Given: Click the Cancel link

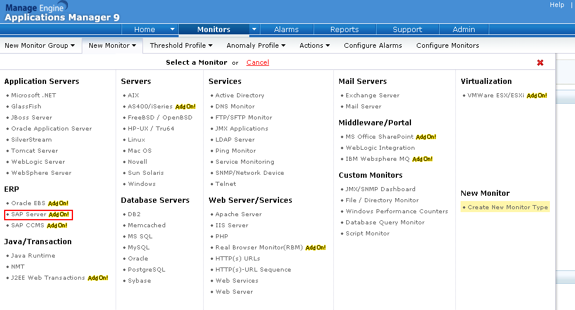Looking at the screenshot, I should 258,62.
